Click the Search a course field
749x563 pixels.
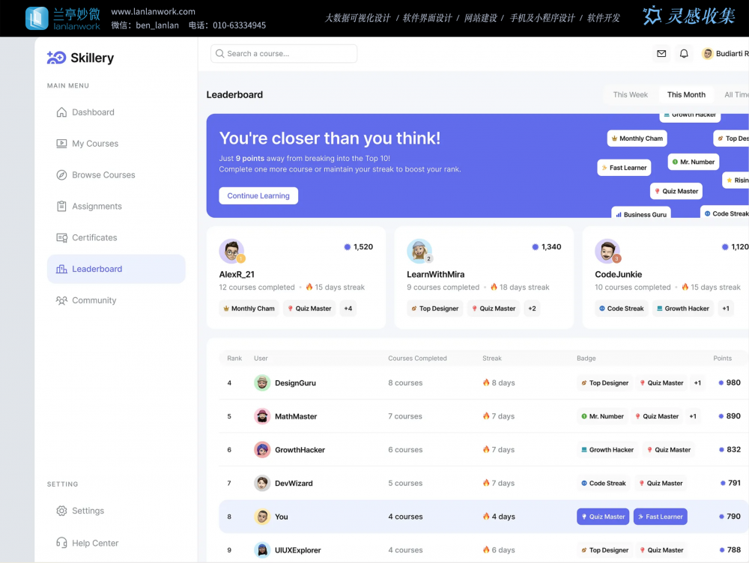[x=285, y=54]
